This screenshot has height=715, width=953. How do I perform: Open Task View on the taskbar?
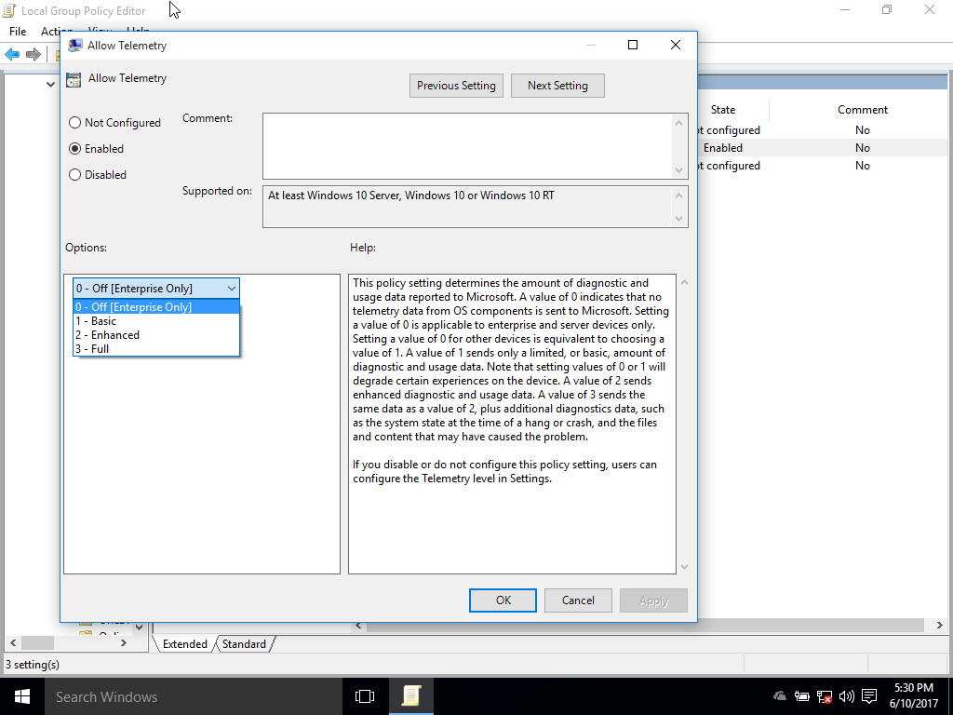click(x=365, y=696)
